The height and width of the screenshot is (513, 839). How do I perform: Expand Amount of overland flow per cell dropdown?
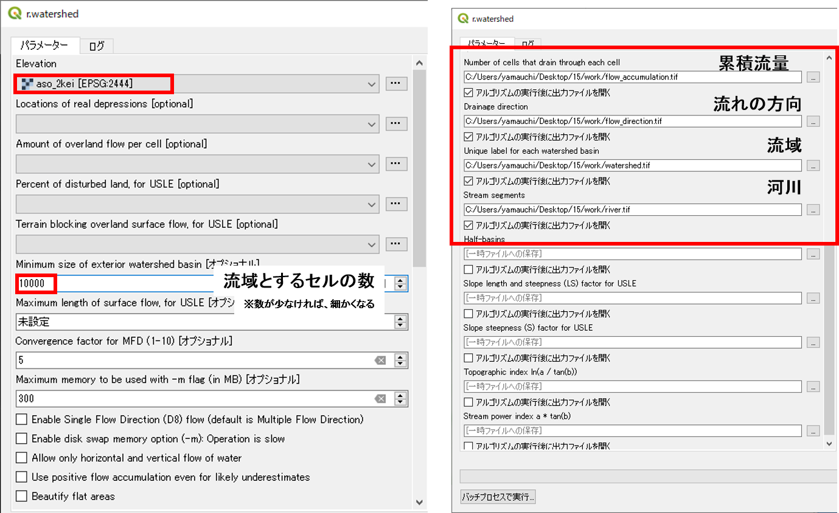pyautogui.click(x=197, y=164)
